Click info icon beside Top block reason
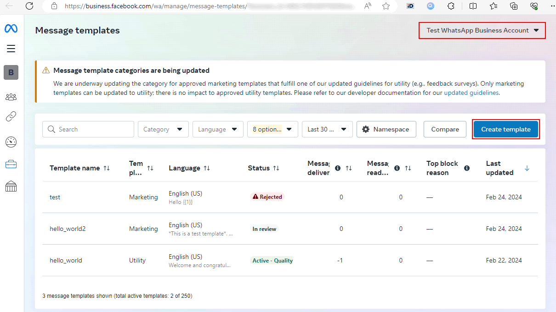 467,168
